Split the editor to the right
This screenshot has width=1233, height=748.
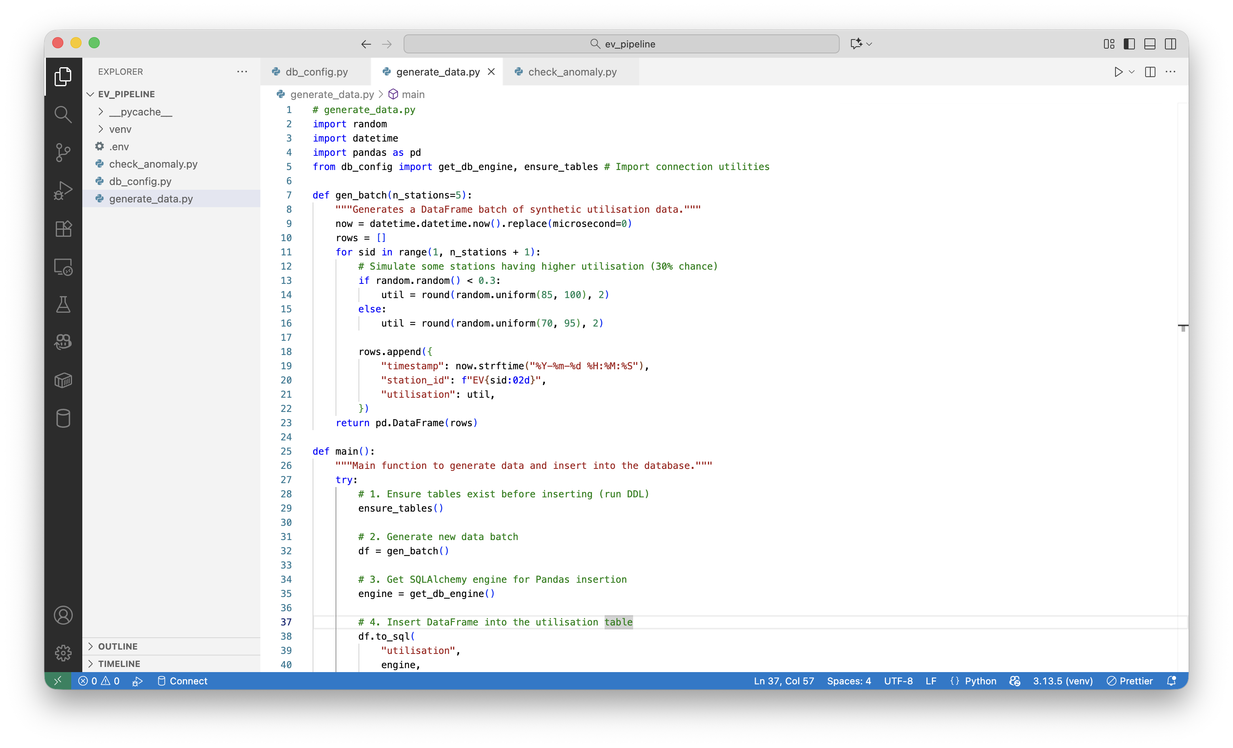[x=1150, y=72]
